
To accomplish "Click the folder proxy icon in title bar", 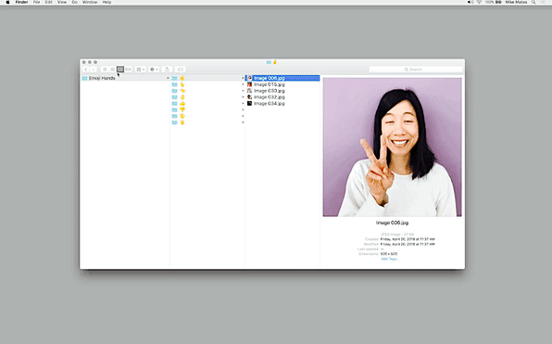I will (x=269, y=62).
